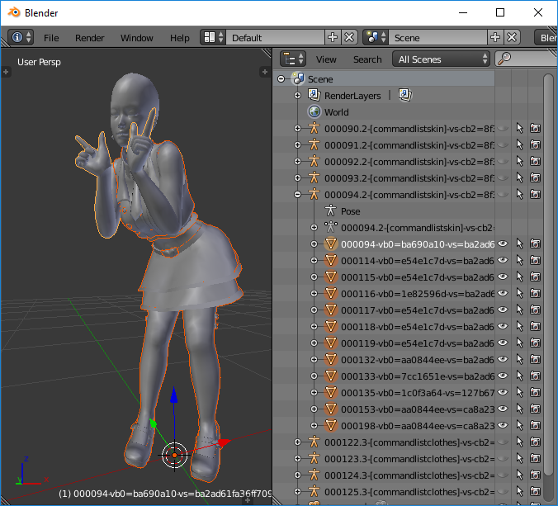Open the scene browse icon

(376, 37)
